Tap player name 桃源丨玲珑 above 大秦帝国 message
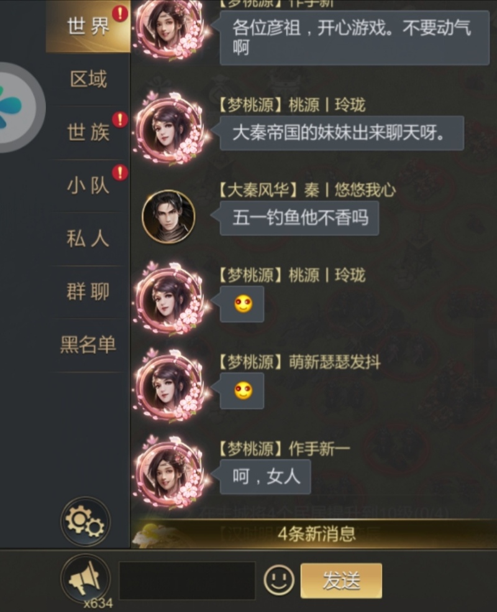 point(327,105)
